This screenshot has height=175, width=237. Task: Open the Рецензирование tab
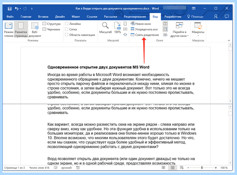[135, 17]
